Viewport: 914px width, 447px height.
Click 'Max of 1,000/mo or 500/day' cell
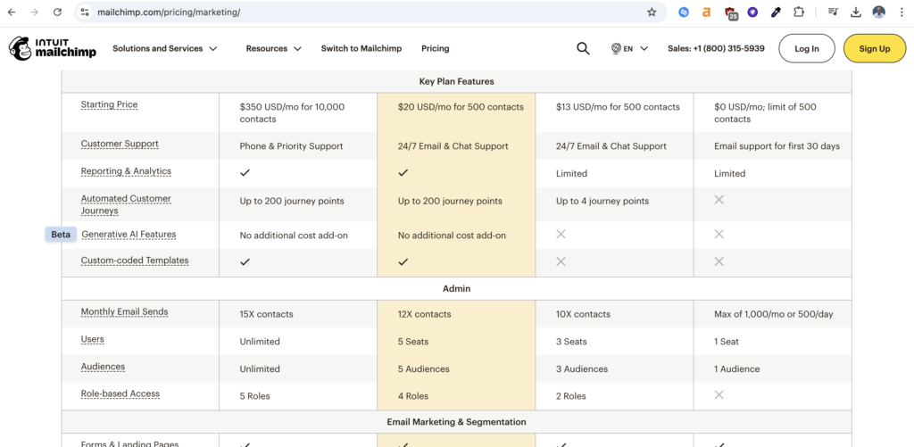point(774,314)
